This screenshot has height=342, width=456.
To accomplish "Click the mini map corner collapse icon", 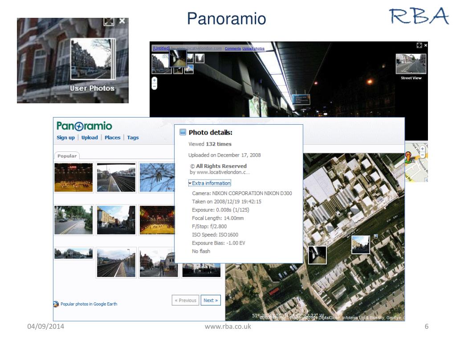I will pyautogui.click(x=426, y=180).
